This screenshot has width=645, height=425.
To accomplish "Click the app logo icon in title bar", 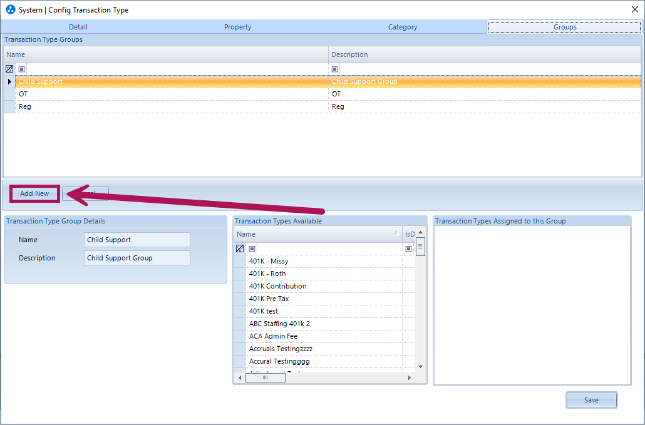I will tap(10, 9).
